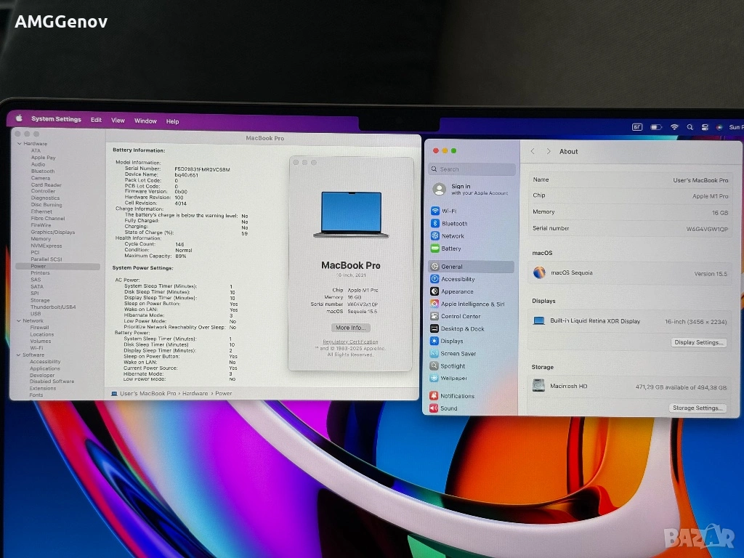The height and width of the screenshot is (558, 744).
Task: Open the Apple menu
Action: 20,119
